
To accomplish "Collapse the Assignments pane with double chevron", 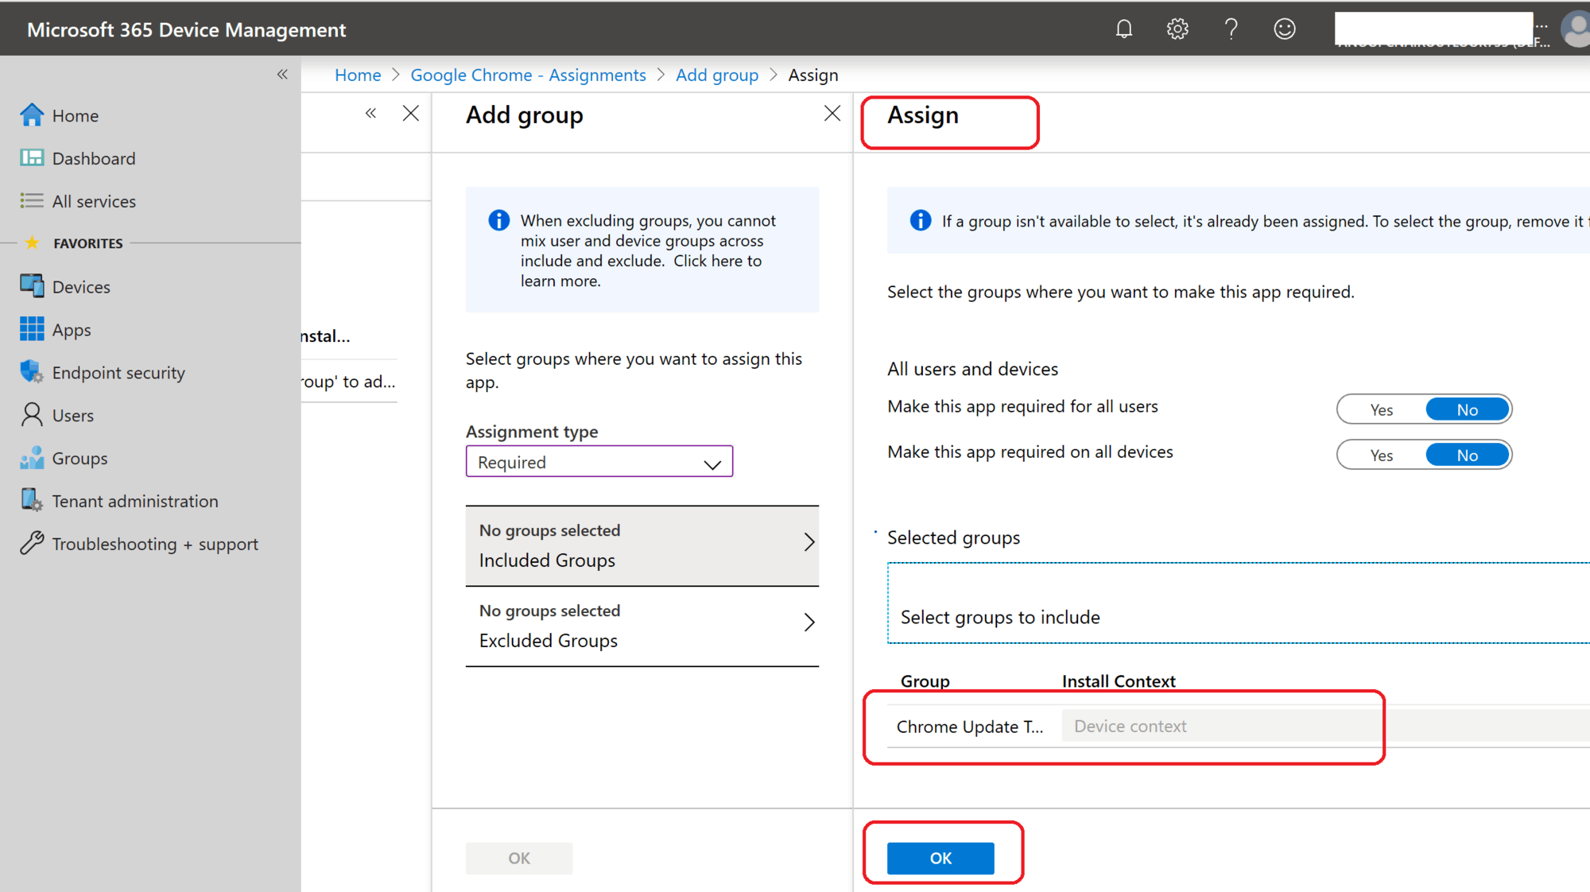I will point(370,113).
